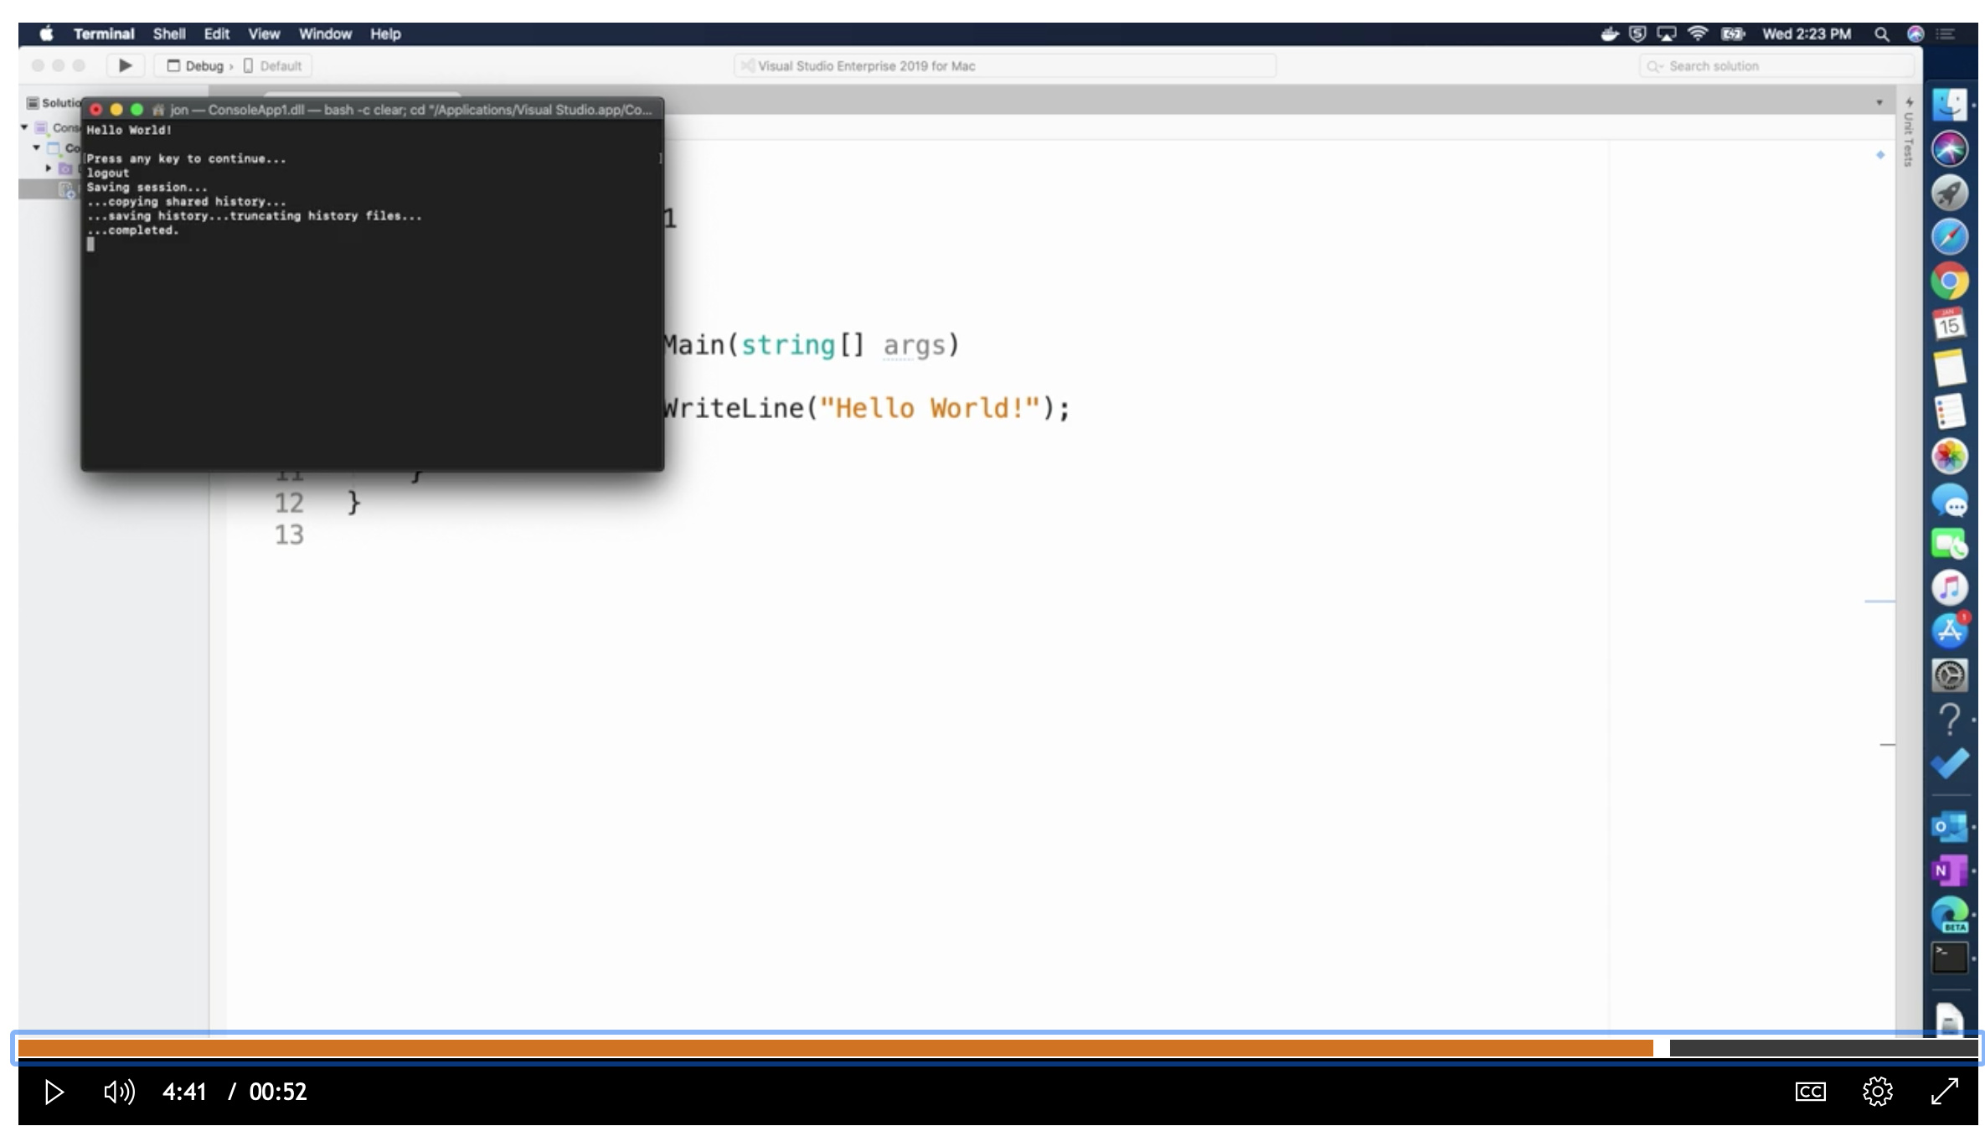Click the battery status icon
The width and height of the screenshot is (1985, 1126).
1732,34
